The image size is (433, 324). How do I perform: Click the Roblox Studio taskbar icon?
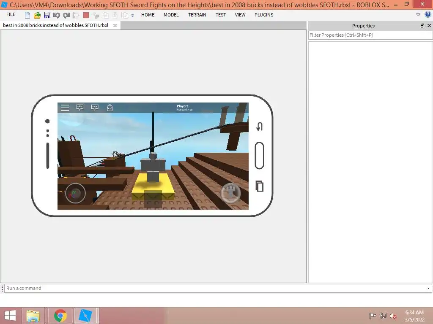85,316
